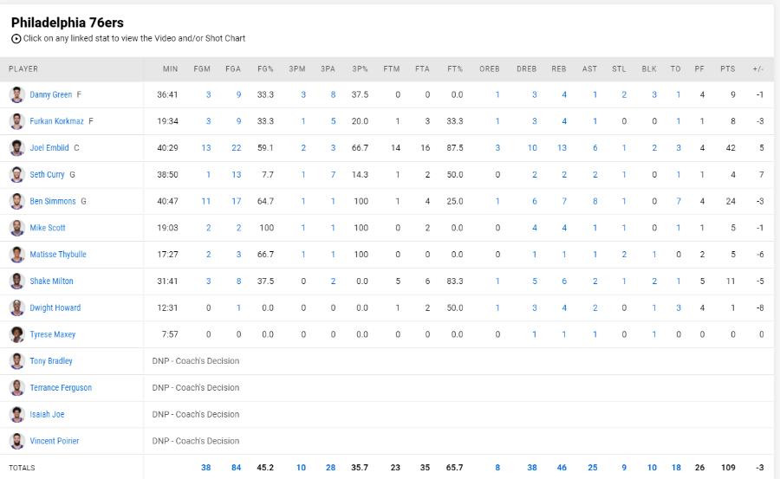View Seth Curry's 13 field goal attempts

(x=237, y=175)
